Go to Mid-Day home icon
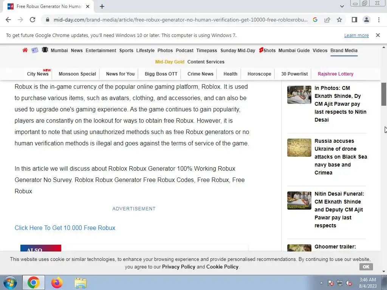387x290 pixels. [25, 50]
